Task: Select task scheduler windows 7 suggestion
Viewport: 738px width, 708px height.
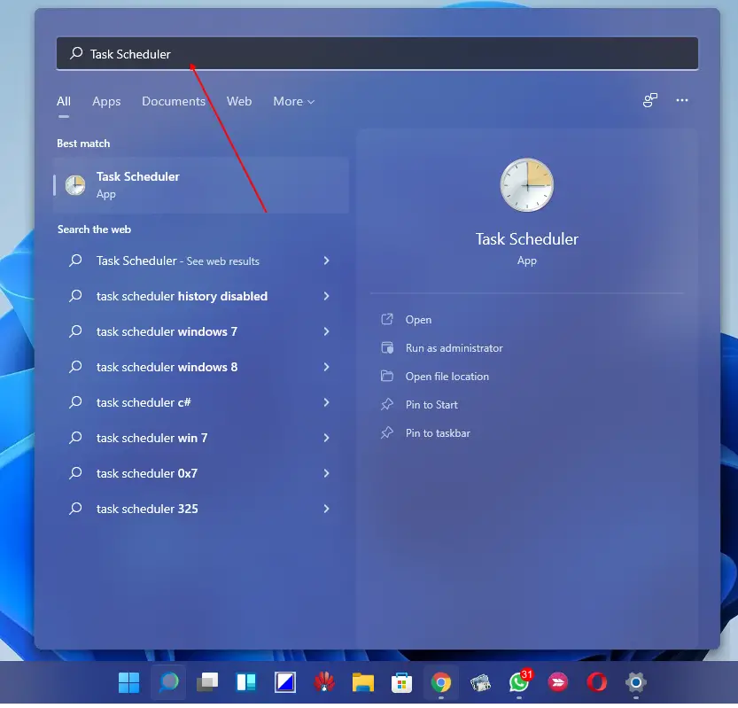Action: [167, 331]
